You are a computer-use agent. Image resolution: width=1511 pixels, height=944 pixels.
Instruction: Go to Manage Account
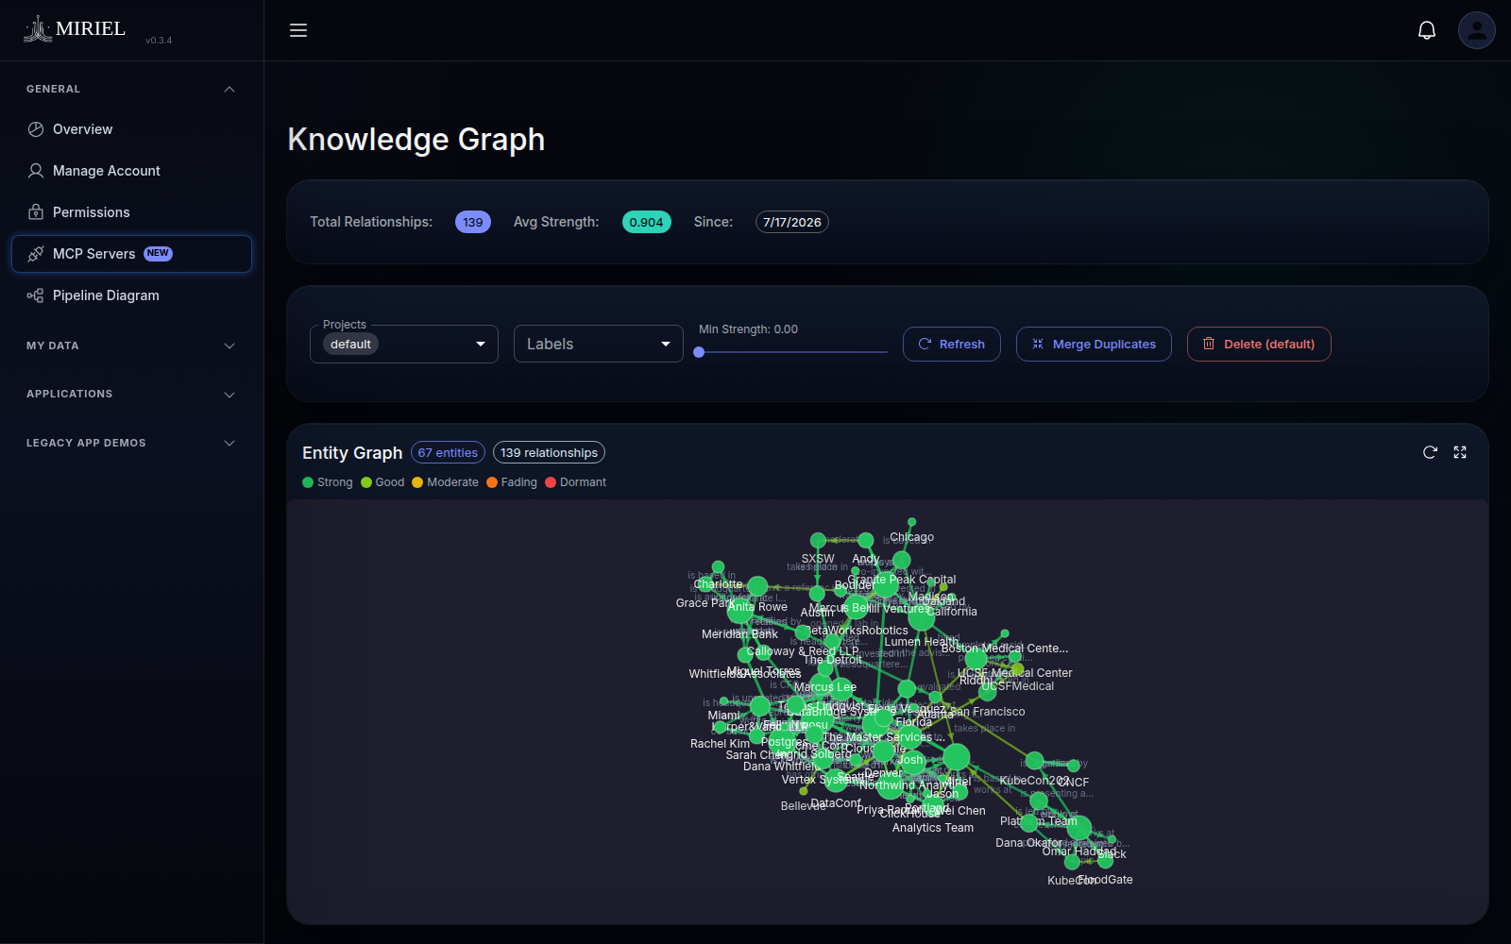(131, 171)
